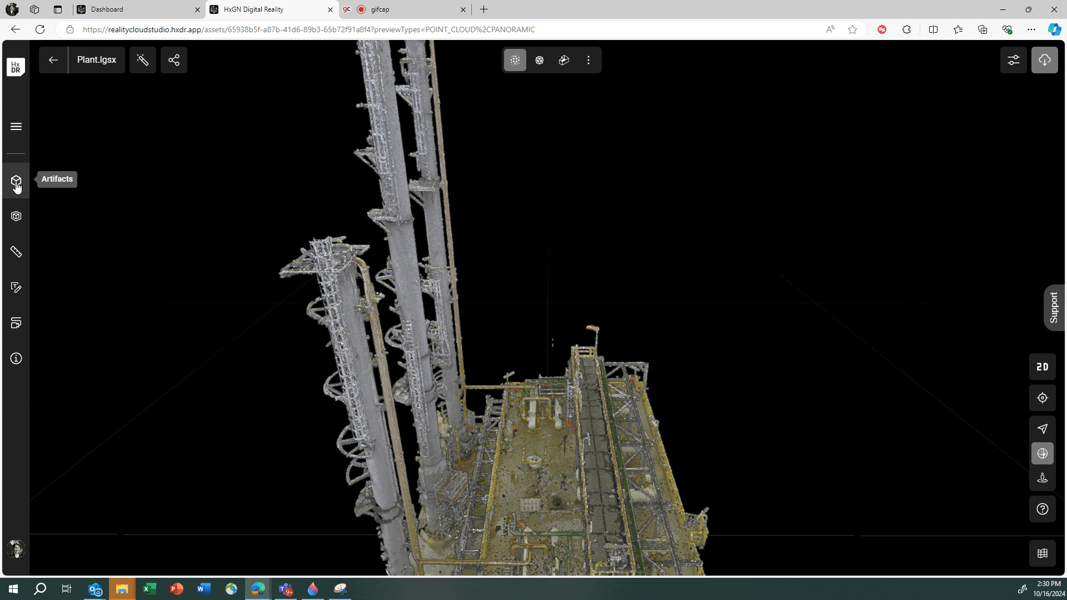Screen dimensions: 1067x600
Task: Open the Artifacts panel in sidebar
Action: [16, 182]
